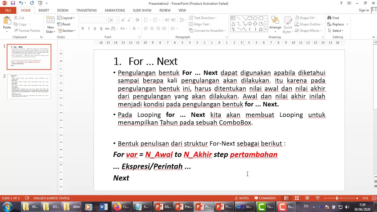Collapse the ribbon
Screen dimensions: 377x212
(x=373, y=37)
